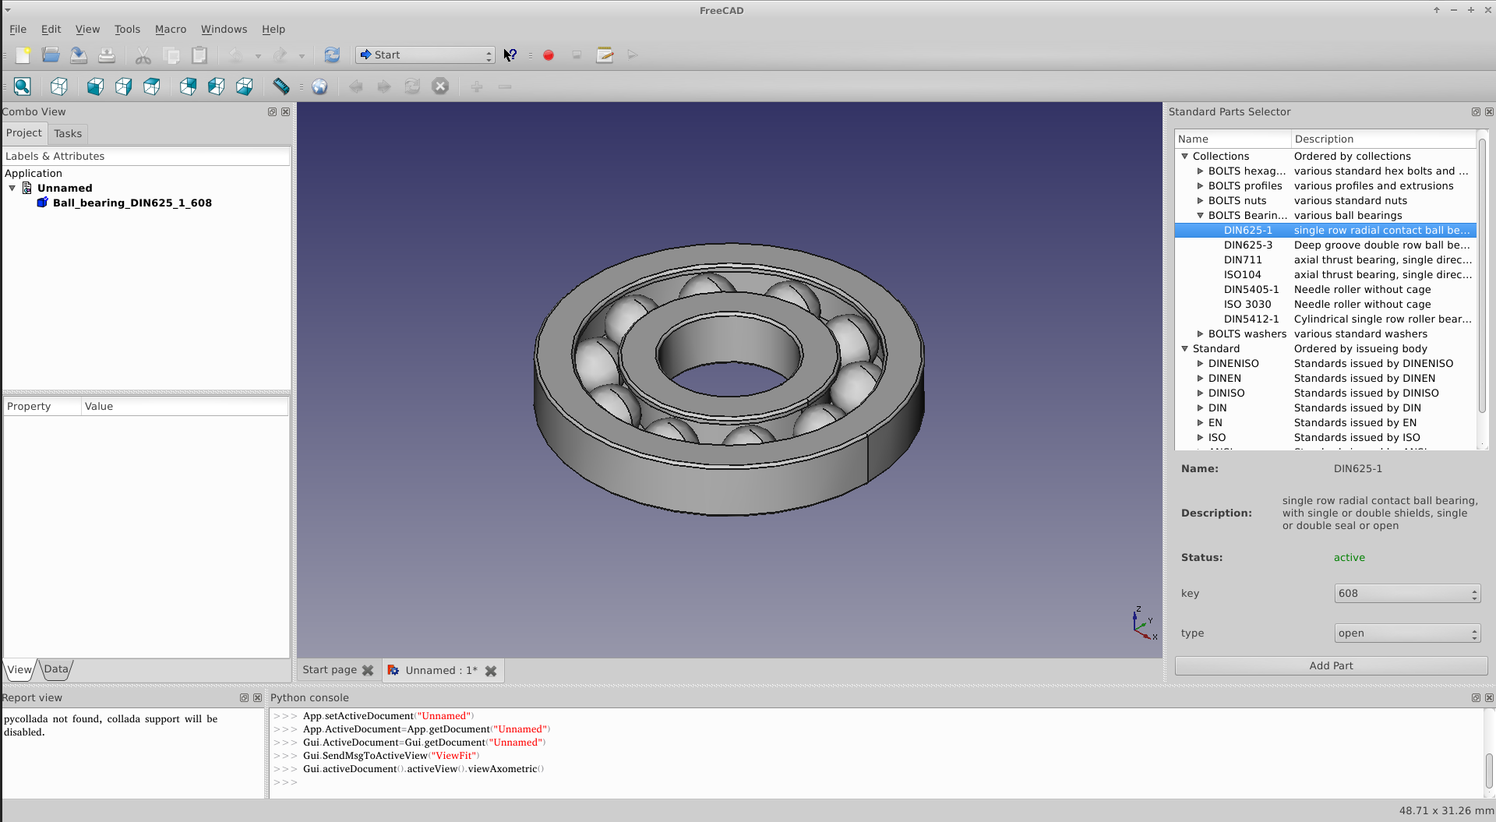
Task: Collapse the BOLTS Bearings tree node
Action: [1200, 216]
